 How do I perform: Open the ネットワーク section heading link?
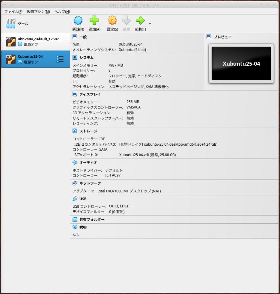(90, 183)
